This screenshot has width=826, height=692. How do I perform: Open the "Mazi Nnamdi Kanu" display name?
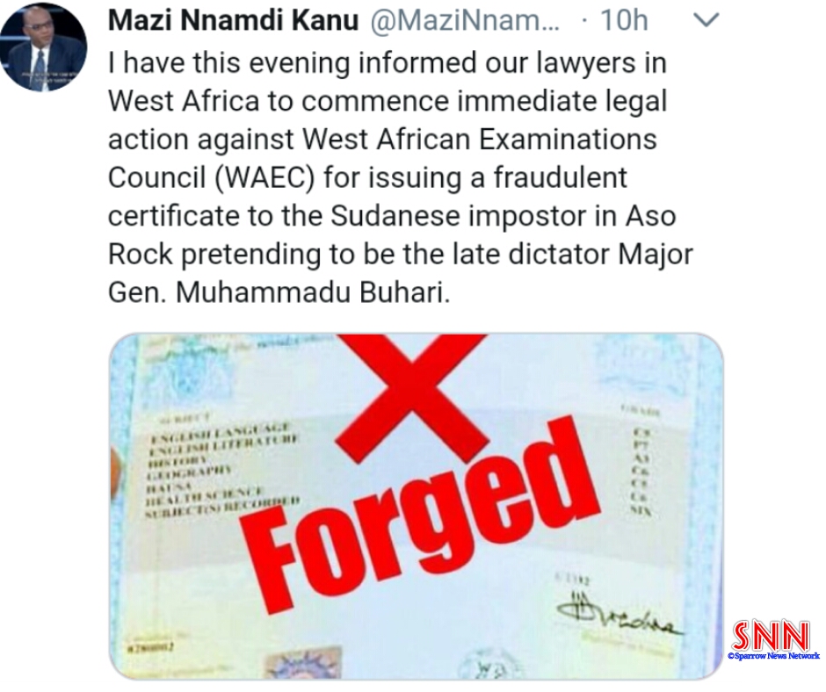[234, 20]
